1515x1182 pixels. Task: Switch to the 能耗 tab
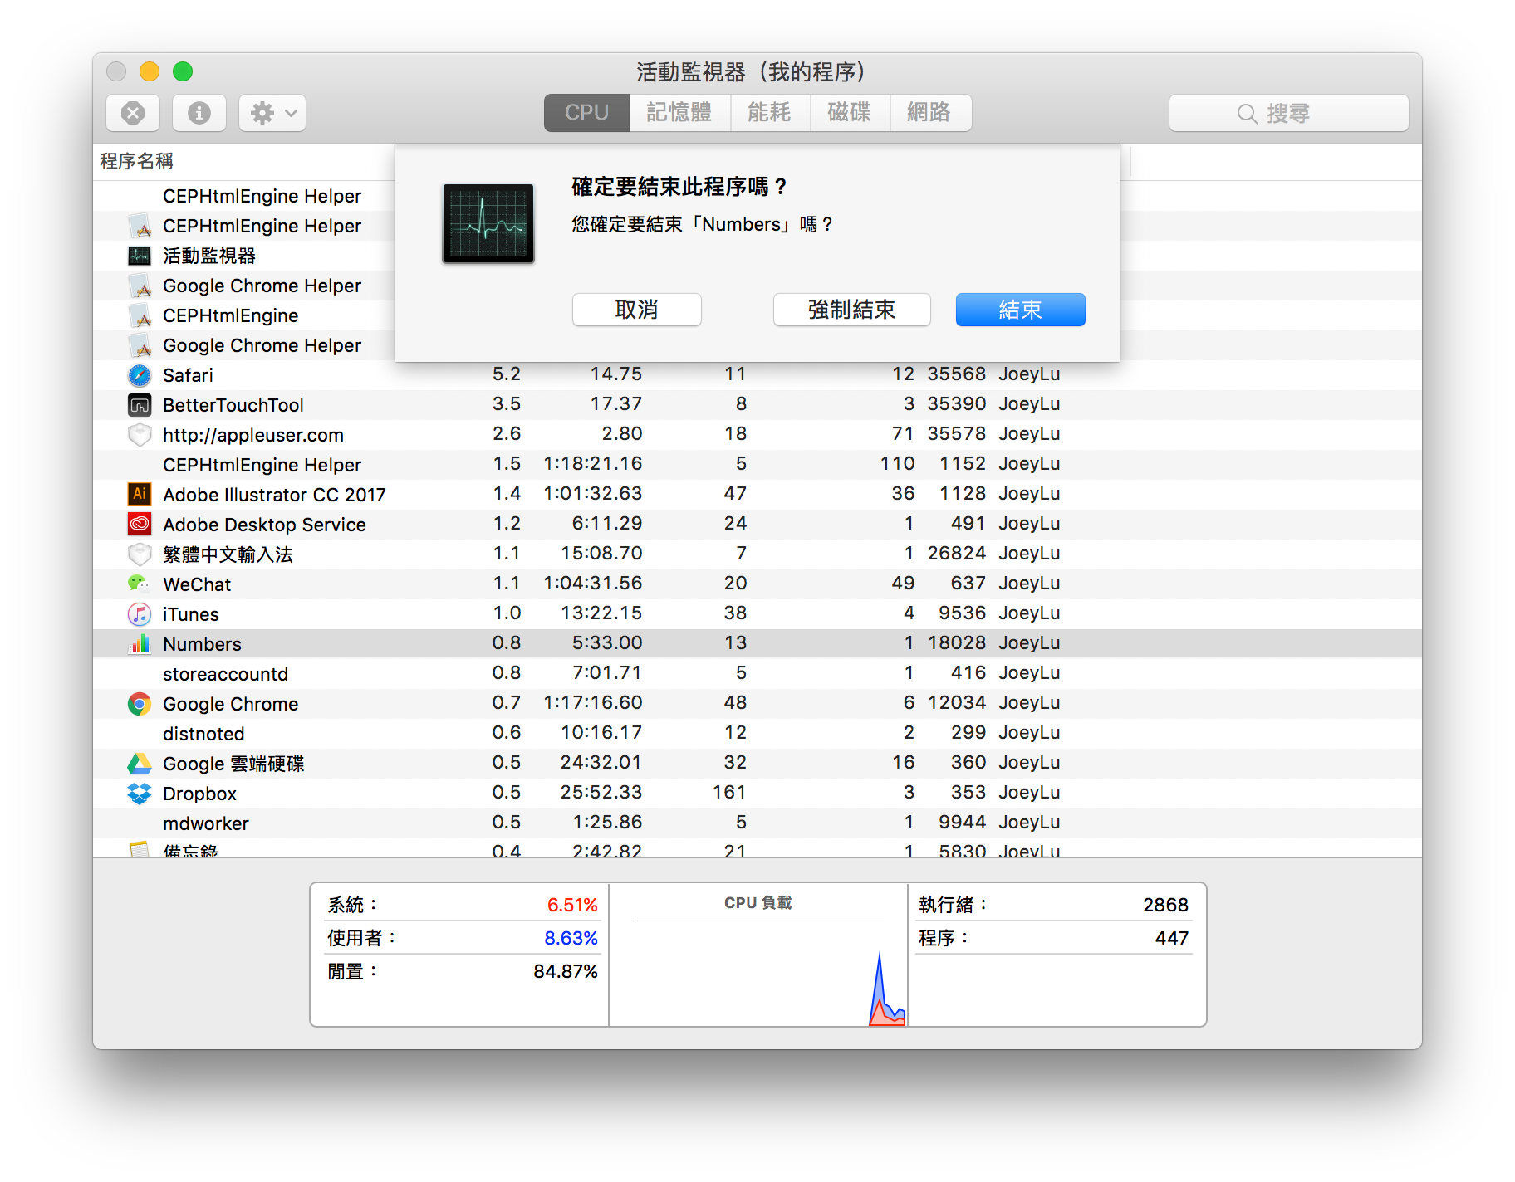(769, 113)
